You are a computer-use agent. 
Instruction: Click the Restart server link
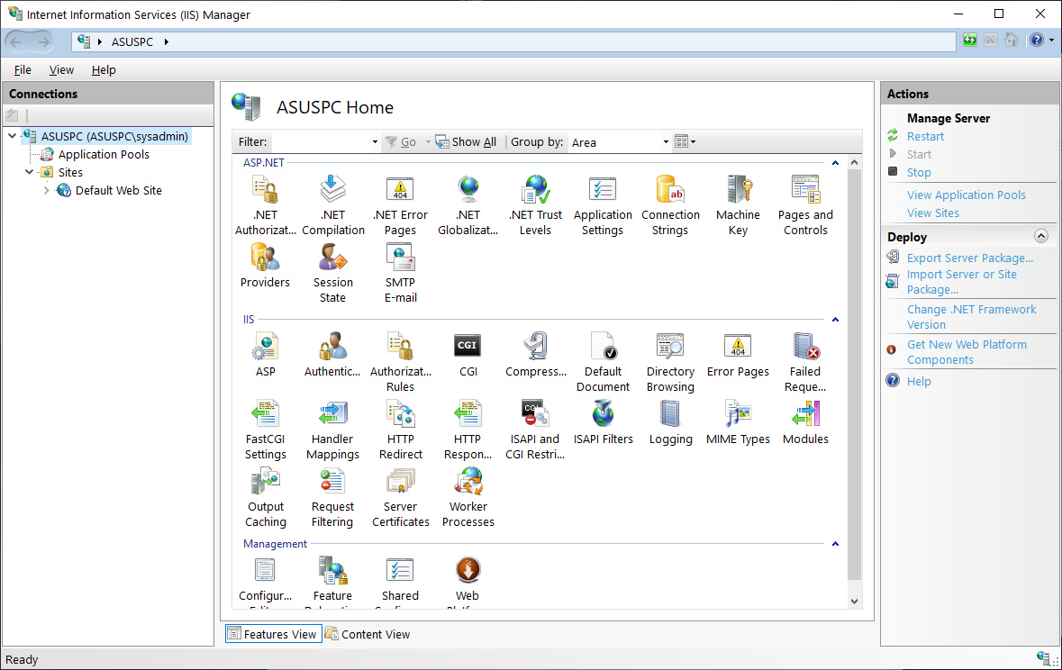(925, 137)
